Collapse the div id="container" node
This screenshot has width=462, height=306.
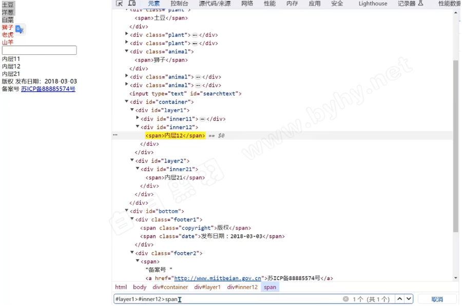127,102
